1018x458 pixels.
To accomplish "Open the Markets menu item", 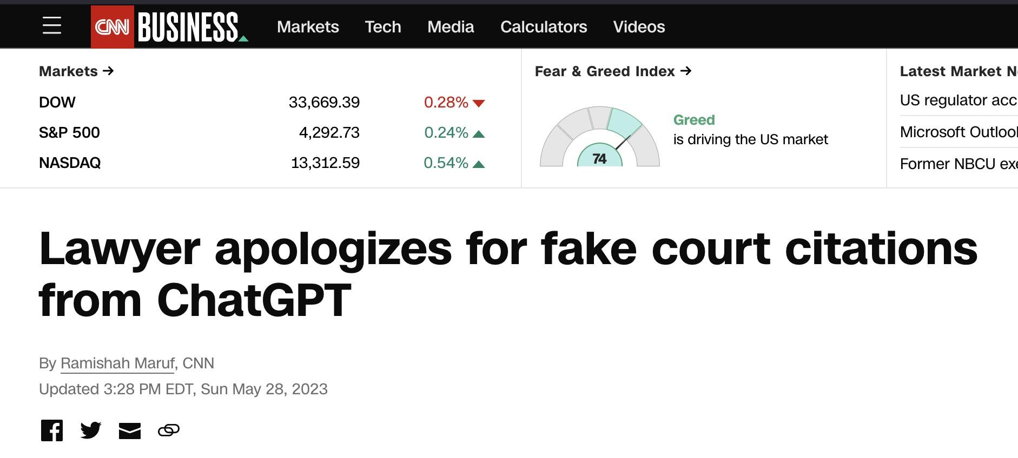I will 308,26.
